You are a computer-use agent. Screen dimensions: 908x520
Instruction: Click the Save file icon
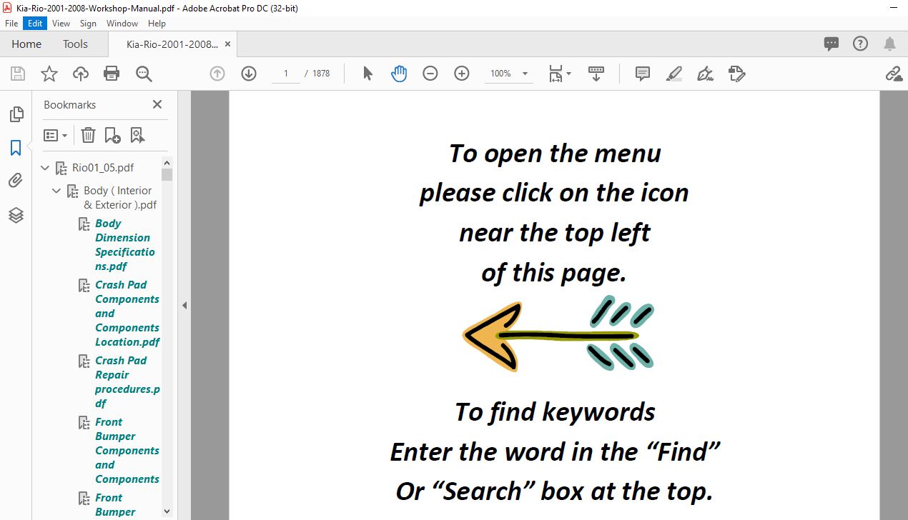coord(18,74)
